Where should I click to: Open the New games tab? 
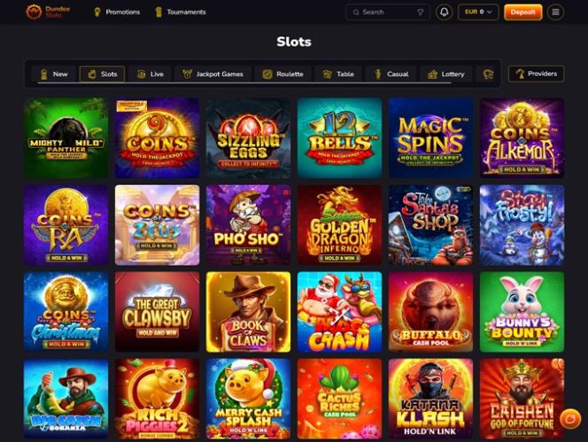[x=54, y=74]
